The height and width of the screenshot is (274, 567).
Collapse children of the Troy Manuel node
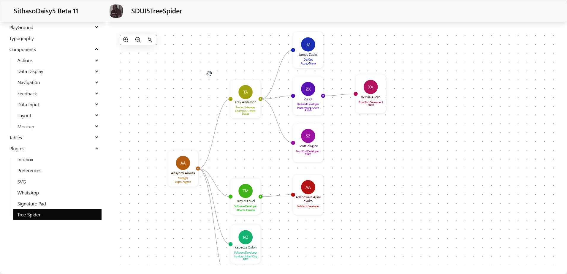260,197
